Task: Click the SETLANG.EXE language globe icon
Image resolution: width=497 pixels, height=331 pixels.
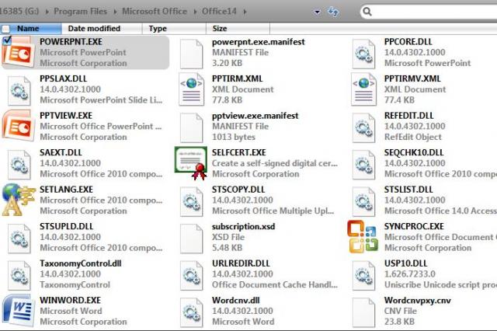Action: coord(19,200)
